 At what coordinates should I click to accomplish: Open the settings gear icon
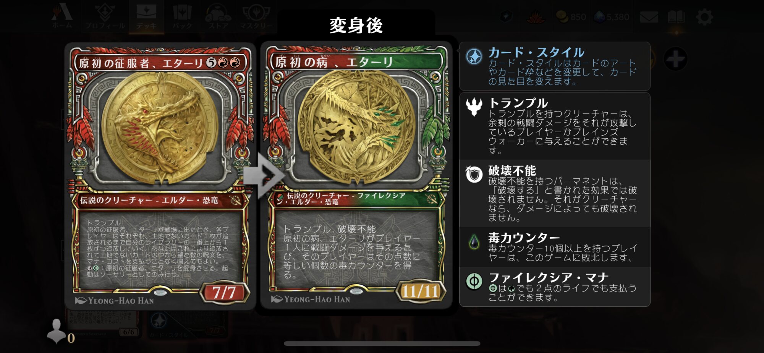click(704, 17)
